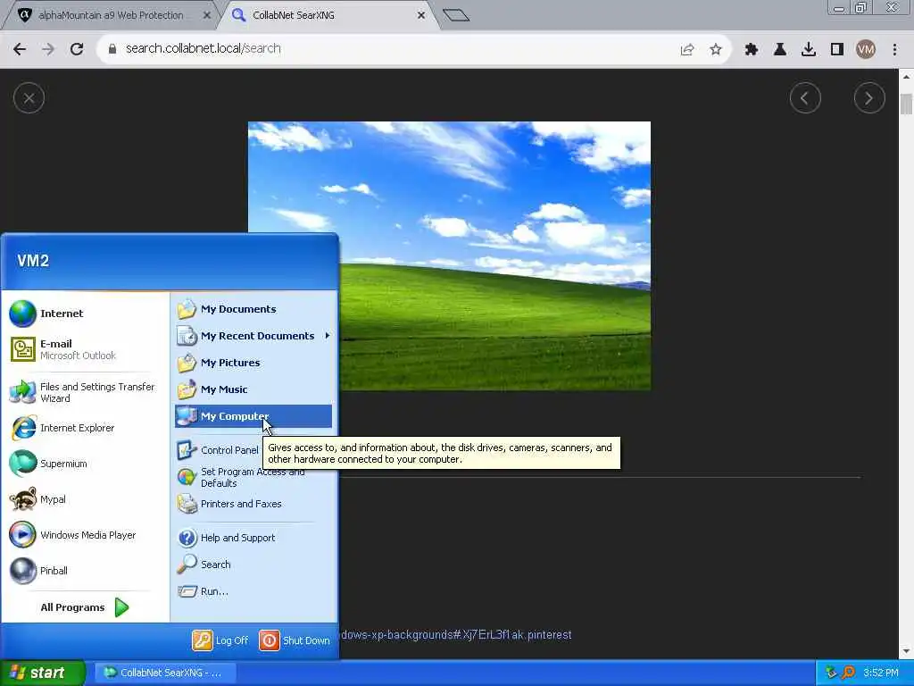Click the Windows start button

click(42, 673)
